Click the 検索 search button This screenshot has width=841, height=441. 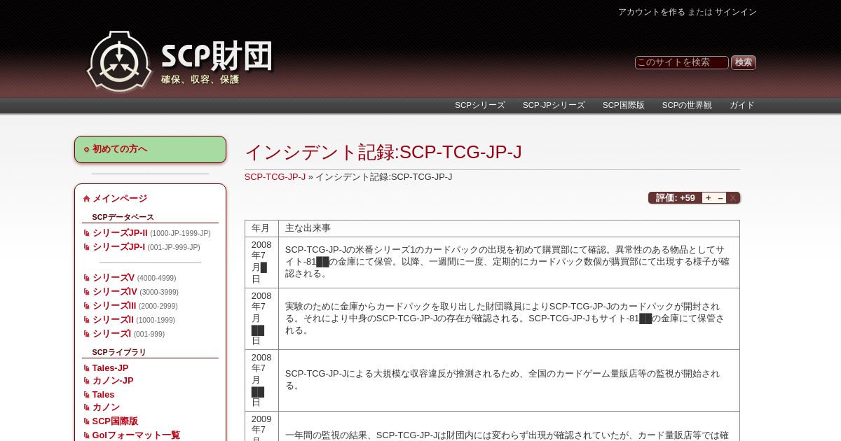pos(744,62)
